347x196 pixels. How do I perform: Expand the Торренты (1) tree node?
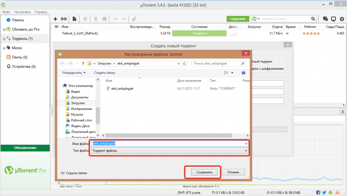click(x=4, y=39)
